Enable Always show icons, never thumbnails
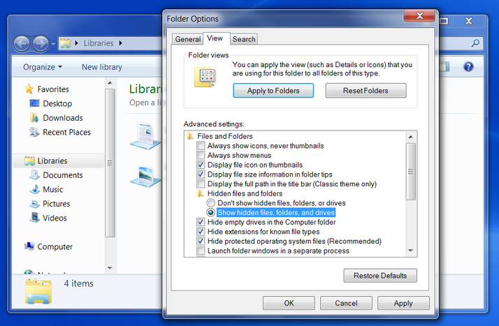499x326 pixels. point(201,146)
